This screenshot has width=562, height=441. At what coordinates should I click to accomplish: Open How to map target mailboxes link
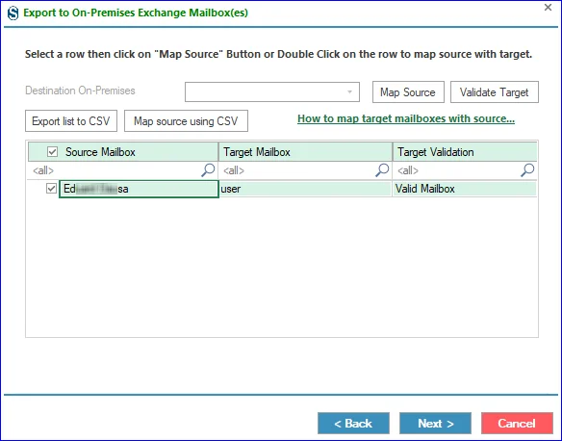[406, 118]
